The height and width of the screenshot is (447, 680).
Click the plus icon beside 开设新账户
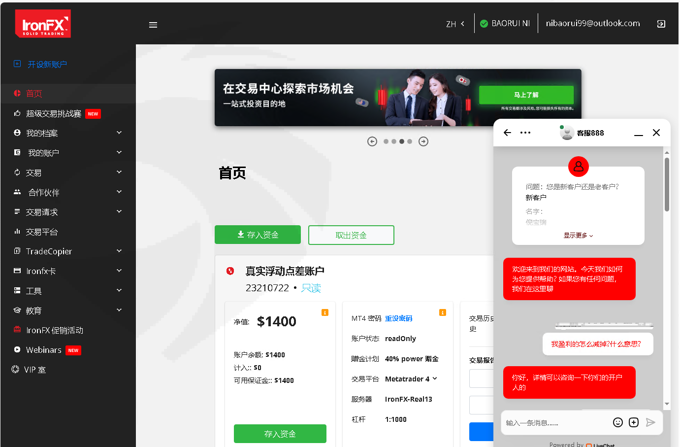[x=17, y=64]
